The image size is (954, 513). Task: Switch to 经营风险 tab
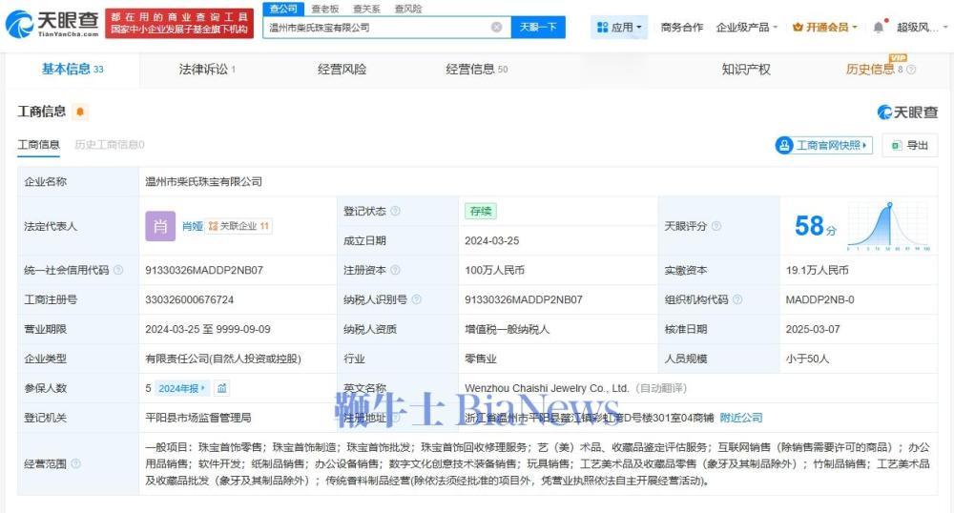pos(342,70)
